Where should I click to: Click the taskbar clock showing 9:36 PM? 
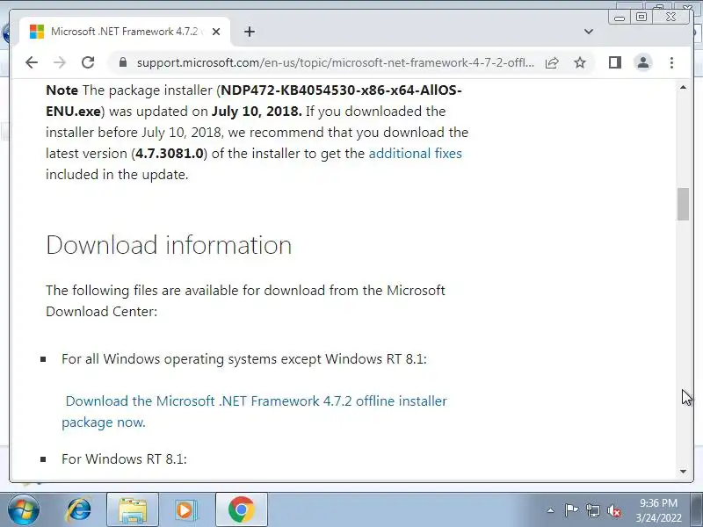coord(658,510)
